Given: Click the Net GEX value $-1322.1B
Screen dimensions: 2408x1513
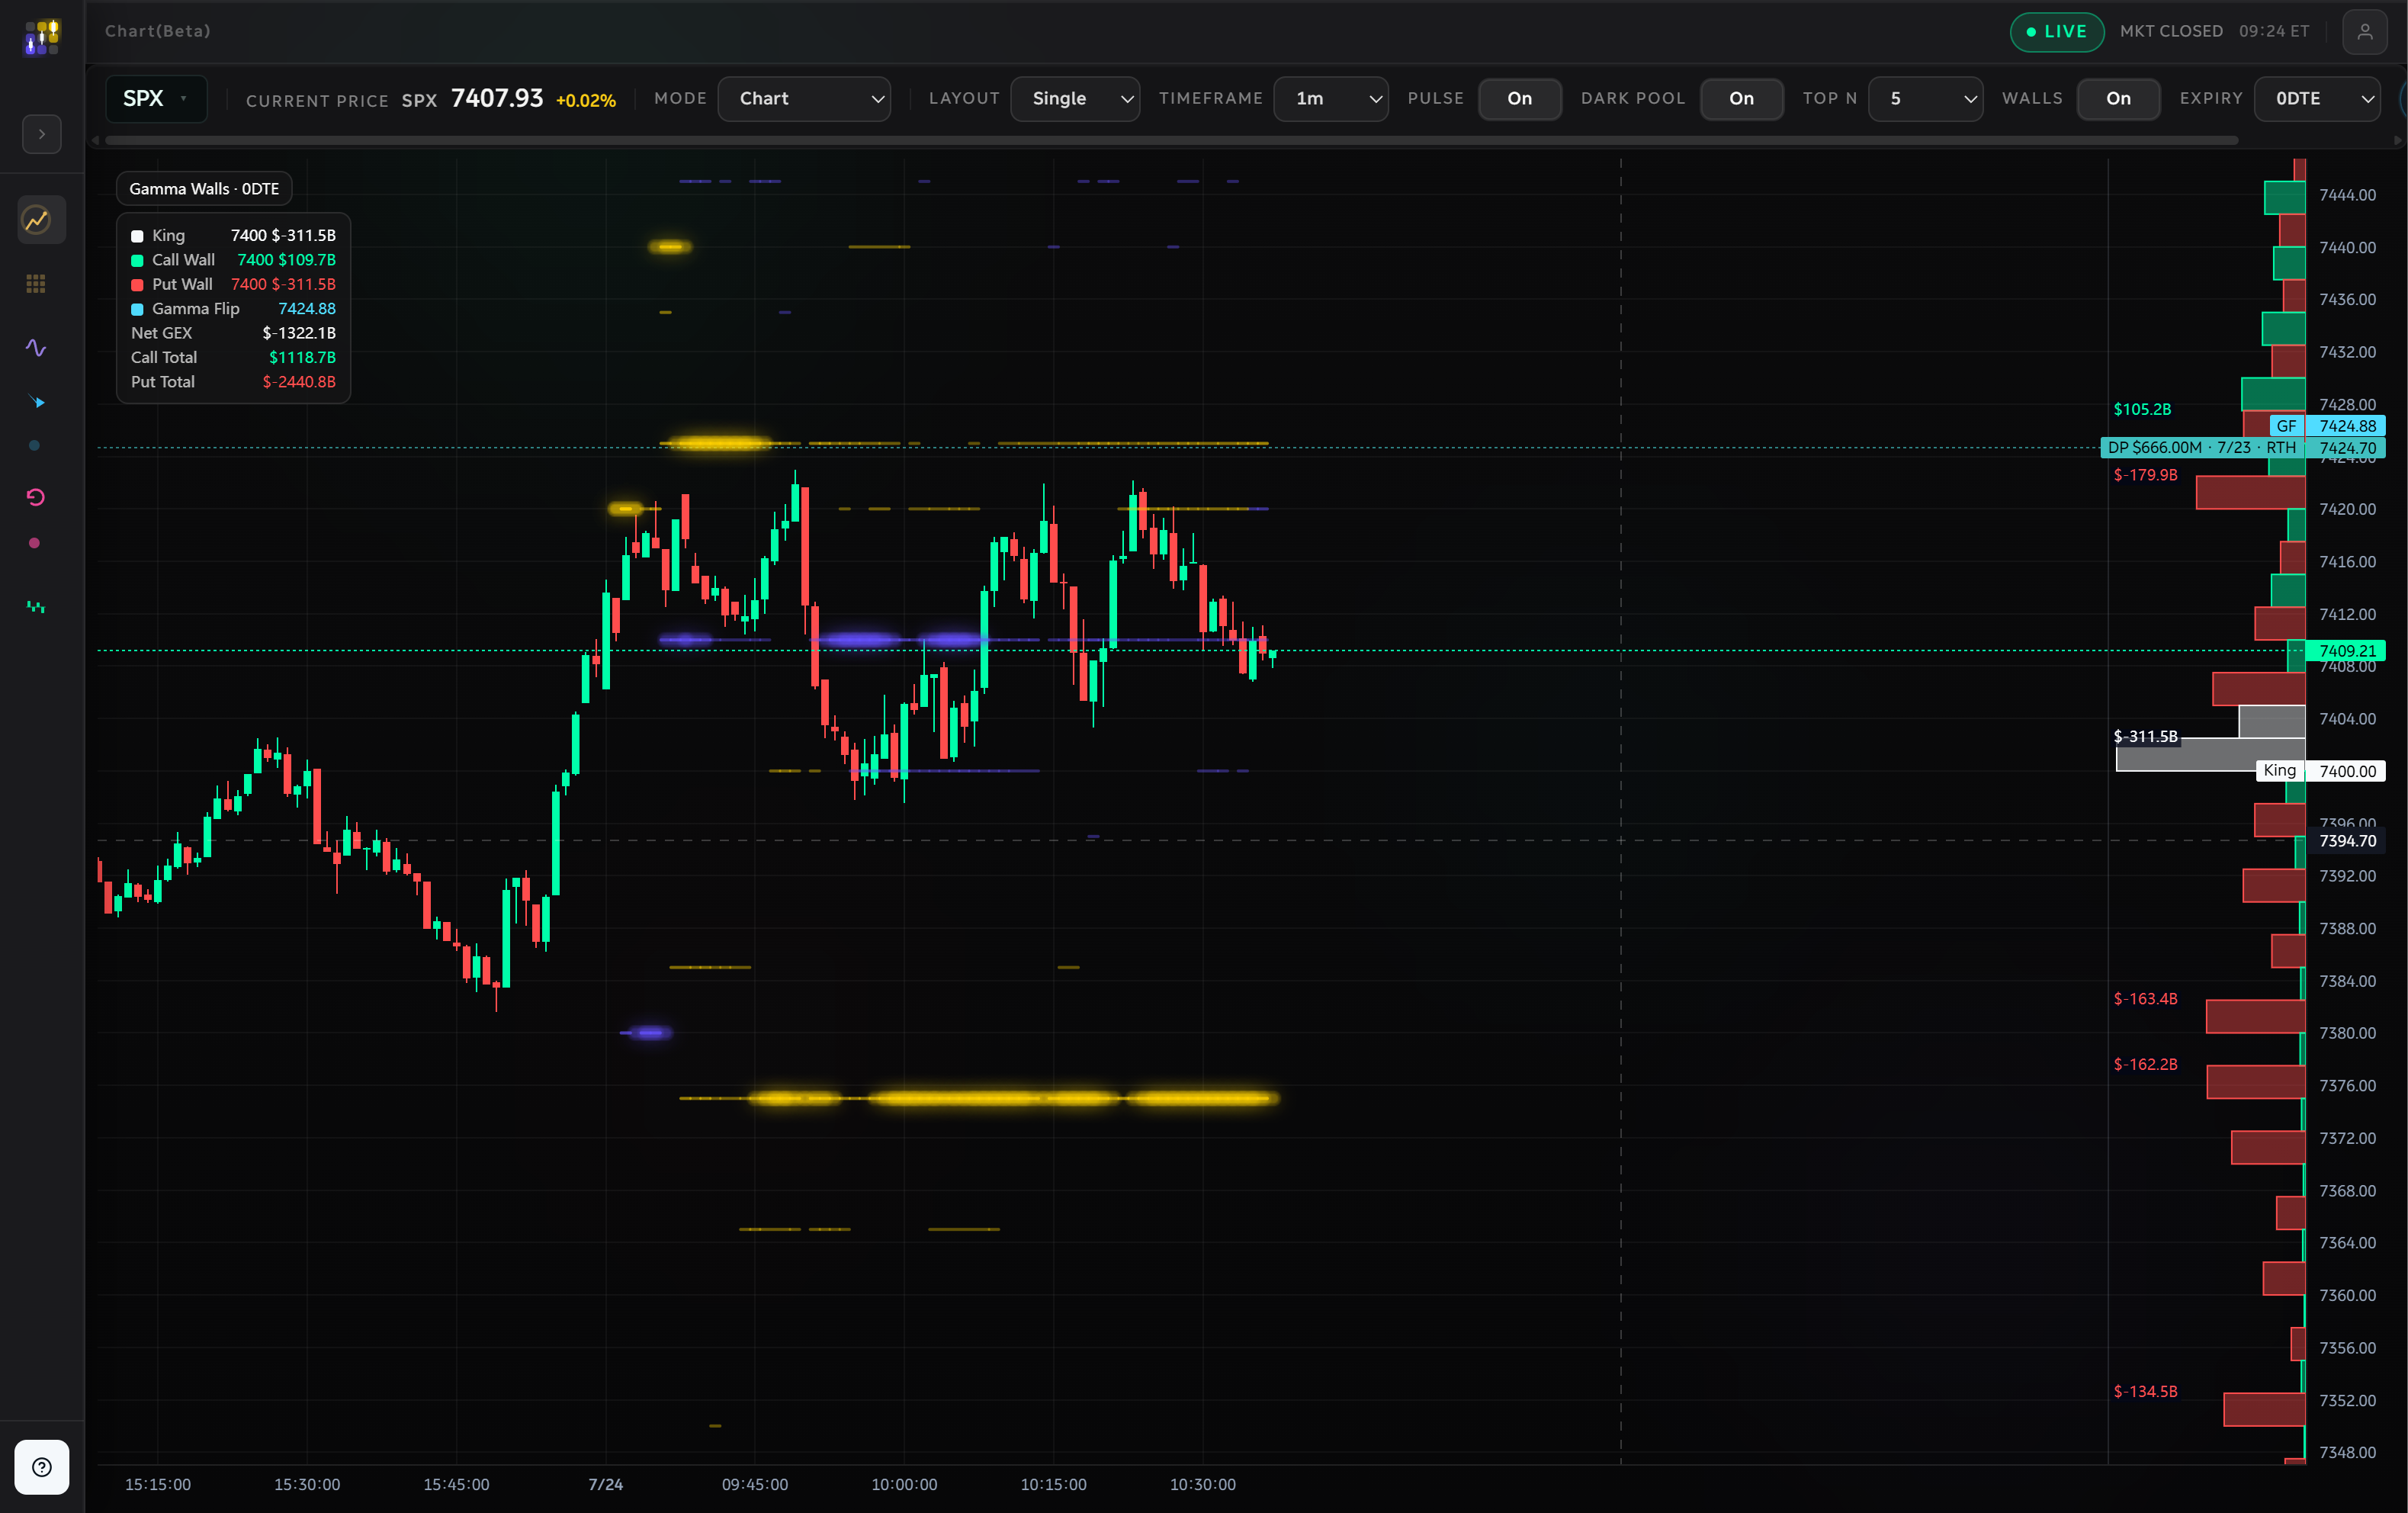Looking at the screenshot, I should tap(299, 333).
